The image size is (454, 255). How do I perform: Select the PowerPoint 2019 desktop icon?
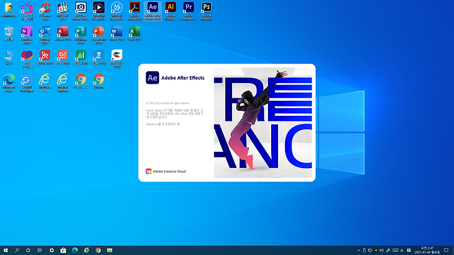(x=99, y=35)
